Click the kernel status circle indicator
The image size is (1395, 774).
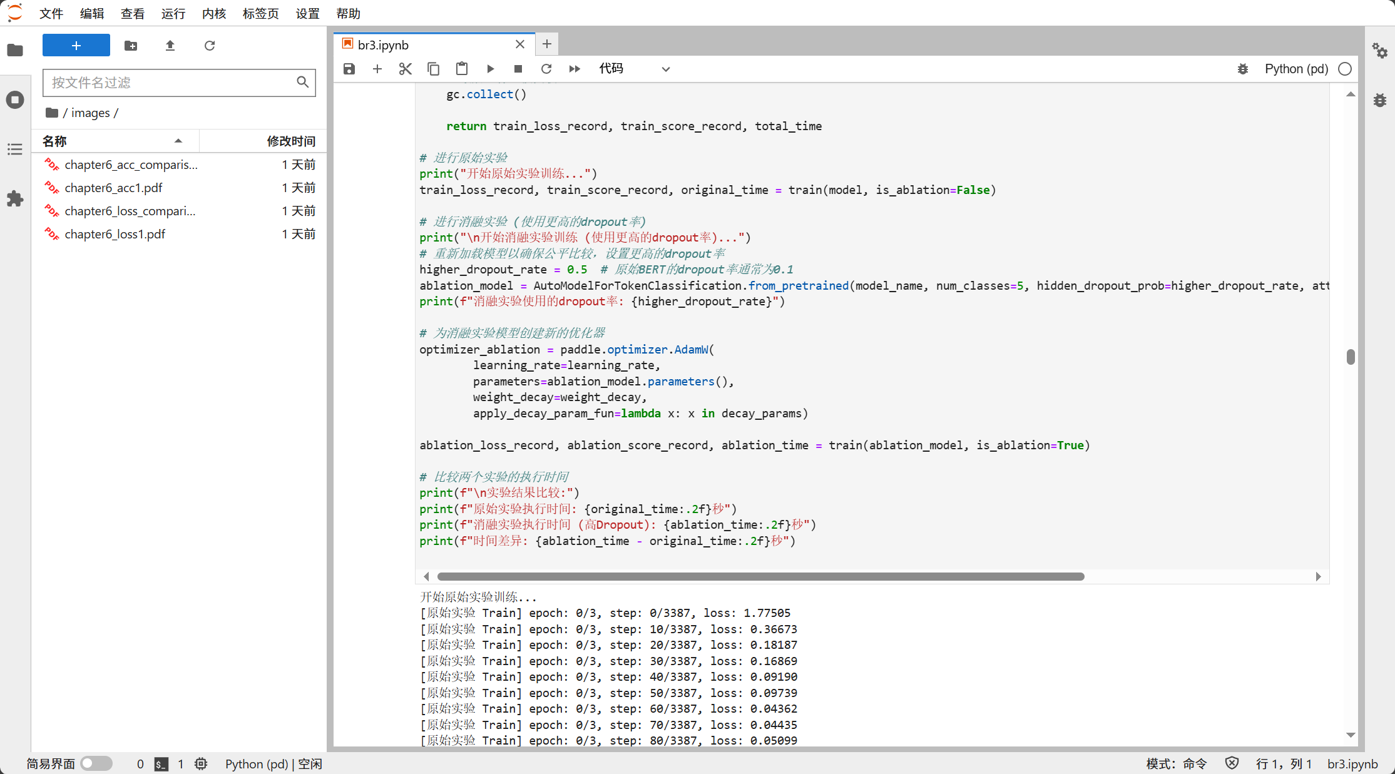(x=1345, y=69)
